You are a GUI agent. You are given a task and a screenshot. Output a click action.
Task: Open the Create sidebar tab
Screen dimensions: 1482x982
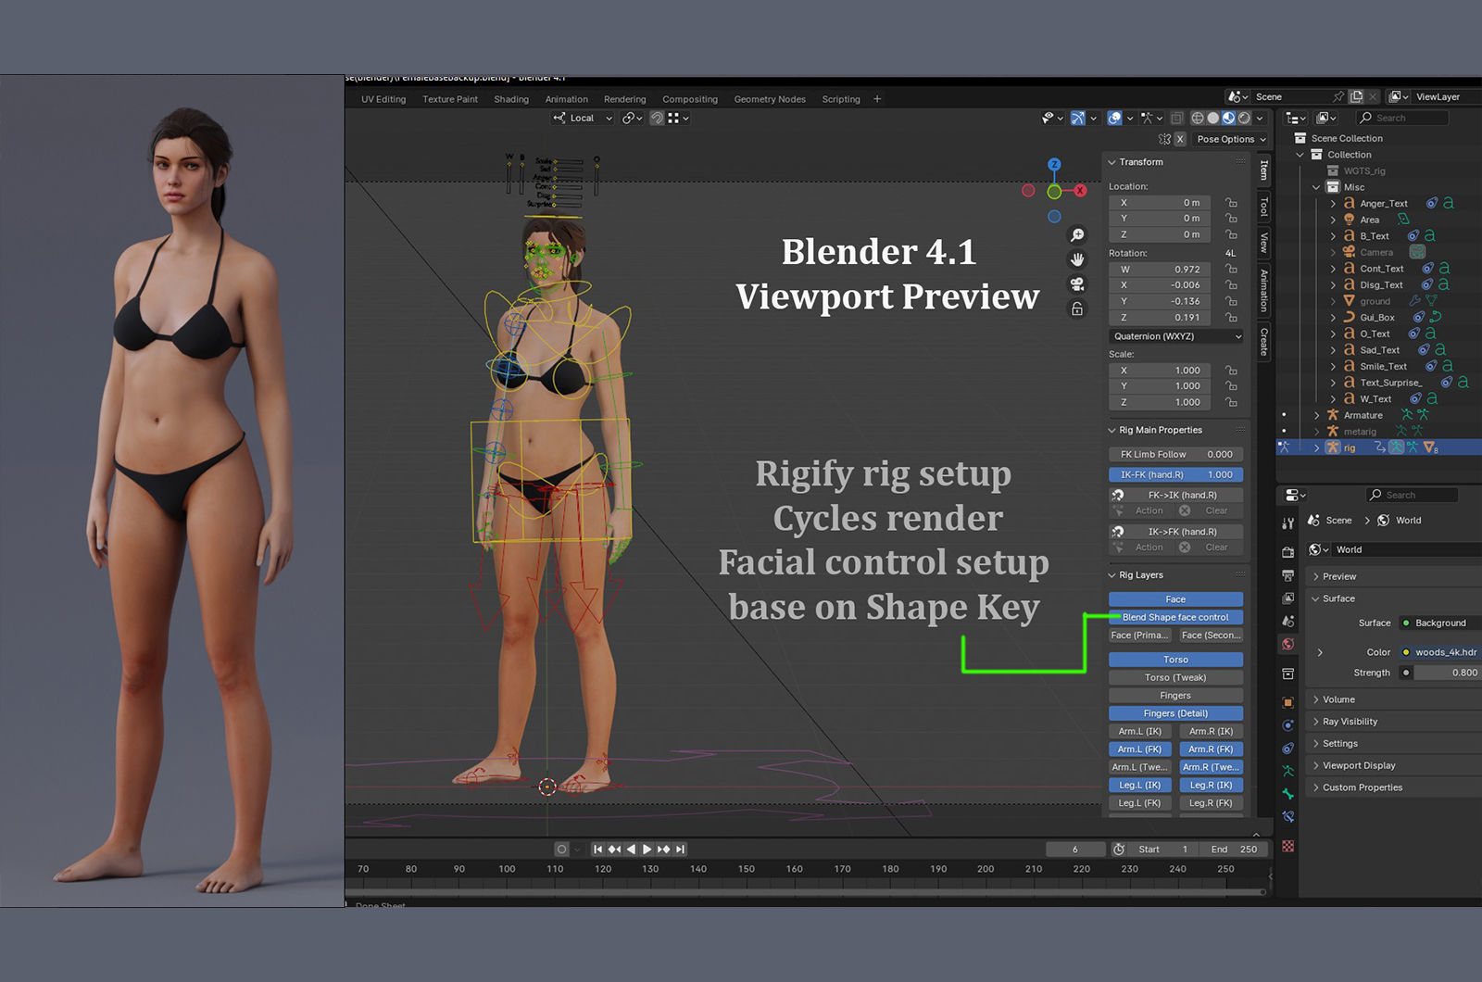1263,342
